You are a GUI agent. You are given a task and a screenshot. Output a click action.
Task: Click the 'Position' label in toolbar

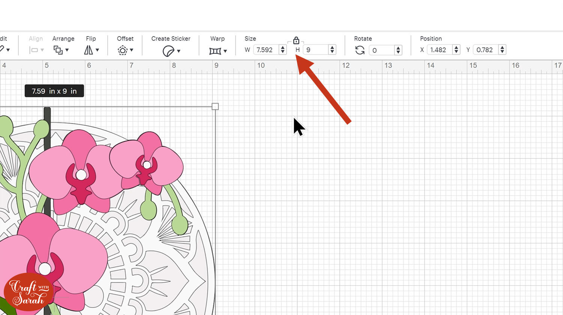[x=431, y=39]
